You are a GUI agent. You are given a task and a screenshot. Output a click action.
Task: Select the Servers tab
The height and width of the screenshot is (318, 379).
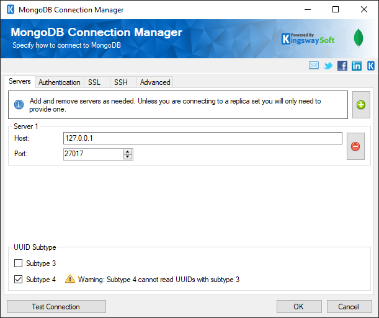click(20, 81)
